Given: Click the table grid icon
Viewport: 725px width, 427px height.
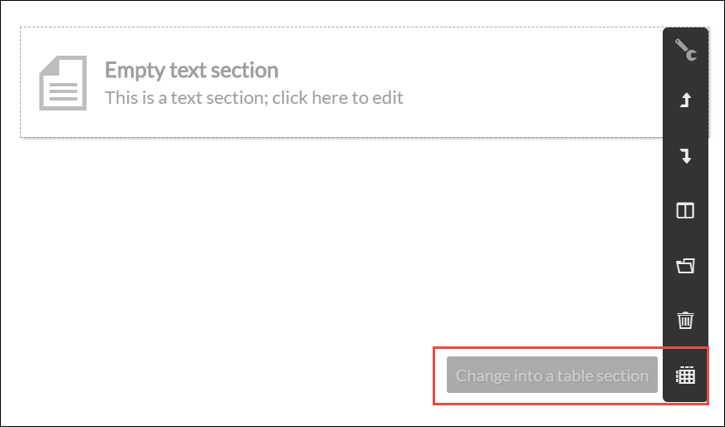Looking at the screenshot, I should tap(685, 375).
